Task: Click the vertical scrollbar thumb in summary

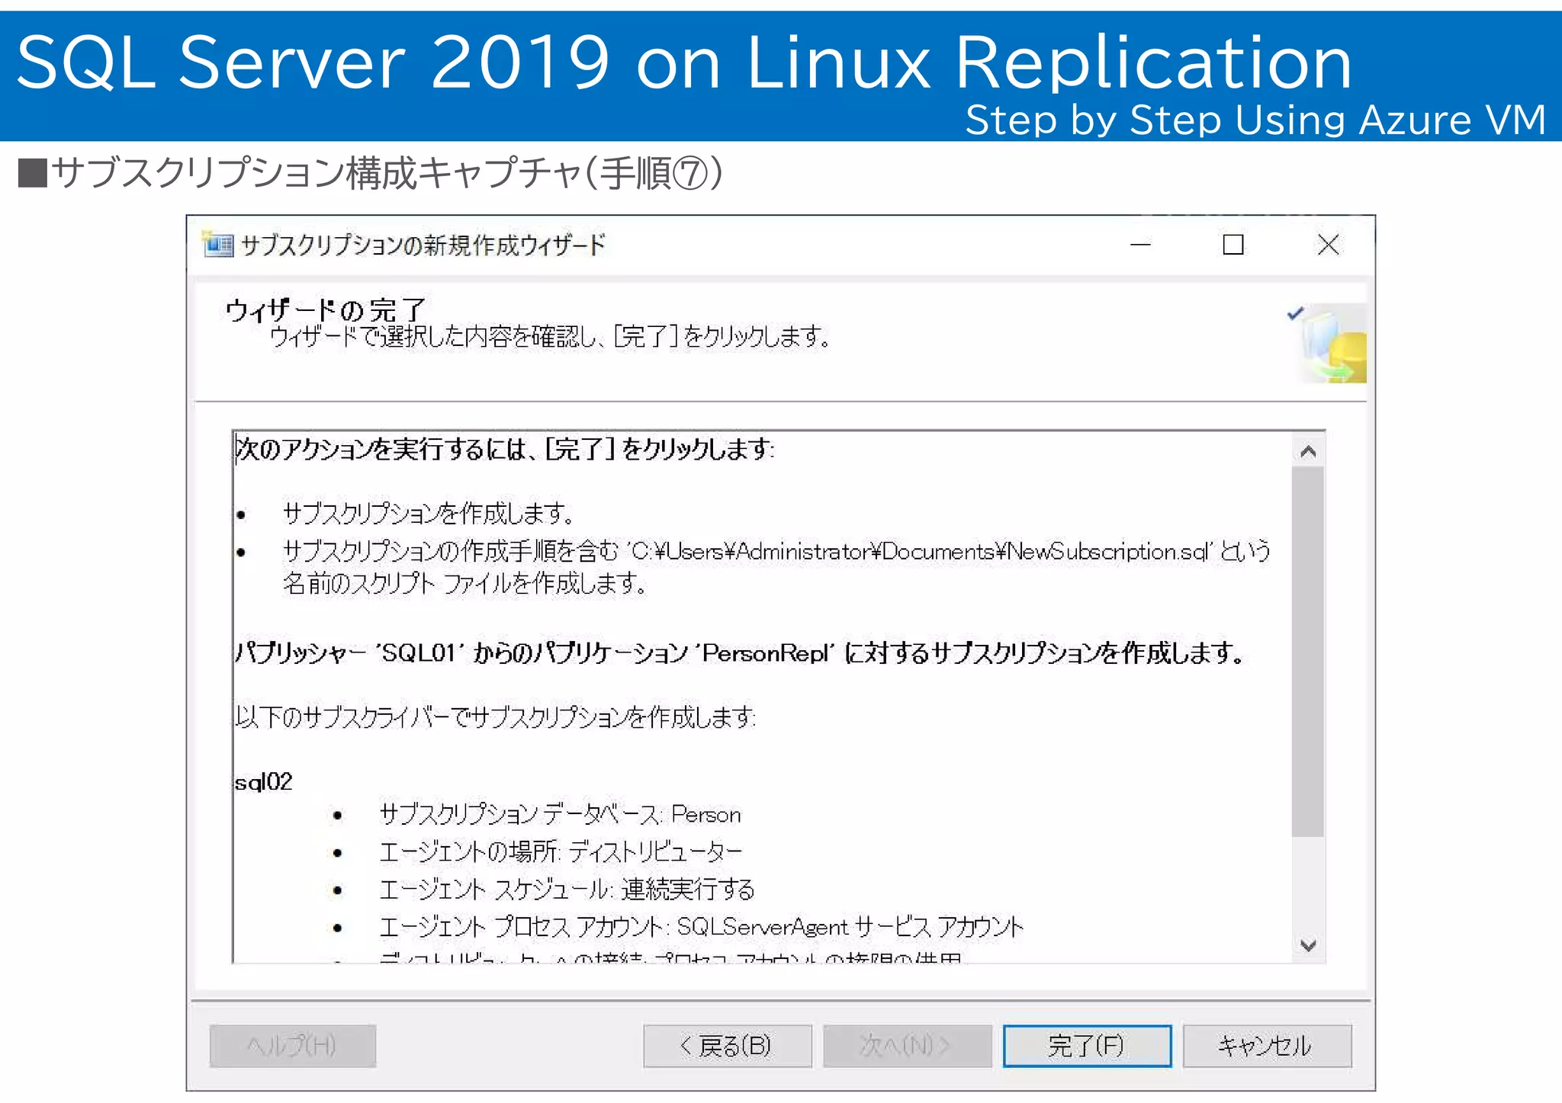Action: point(1308,652)
